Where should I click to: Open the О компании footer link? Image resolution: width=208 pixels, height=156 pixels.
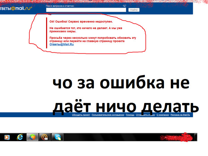tap(163, 115)
